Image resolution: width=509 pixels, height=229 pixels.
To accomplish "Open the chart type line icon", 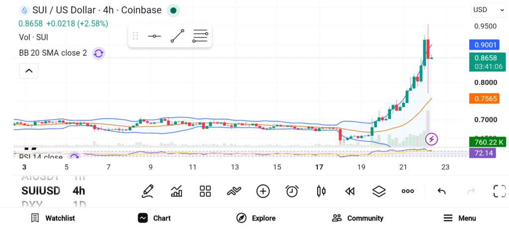I will click(x=234, y=191).
